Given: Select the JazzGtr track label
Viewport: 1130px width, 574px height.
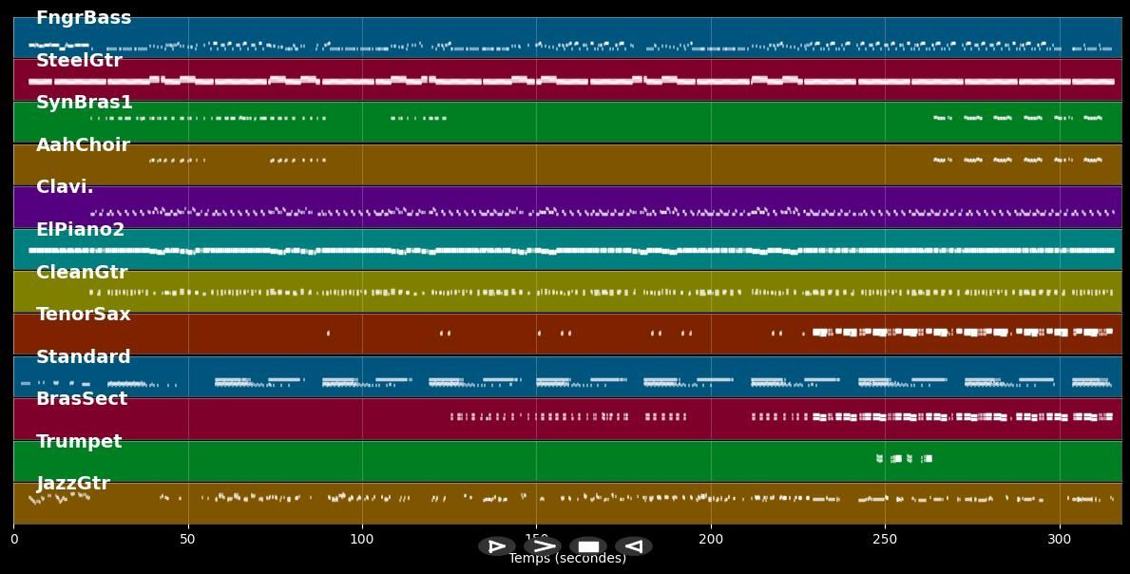Looking at the screenshot, I should (x=73, y=484).
